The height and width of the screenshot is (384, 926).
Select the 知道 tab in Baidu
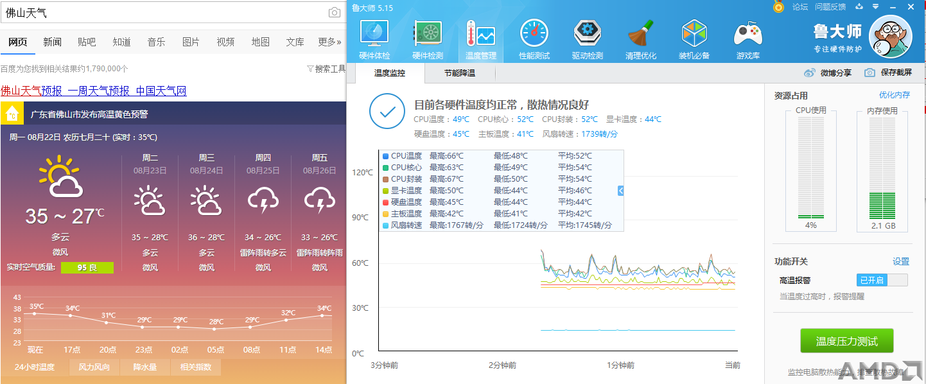tap(121, 42)
